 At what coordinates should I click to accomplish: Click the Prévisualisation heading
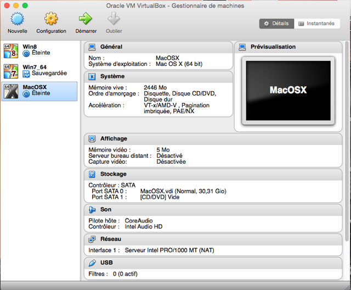pyautogui.click(x=273, y=47)
